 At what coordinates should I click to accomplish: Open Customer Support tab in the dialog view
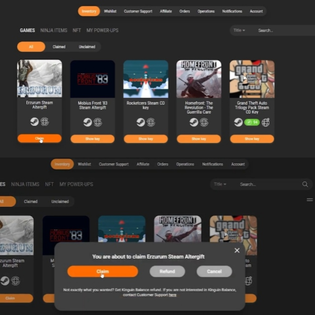[x=114, y=164]
